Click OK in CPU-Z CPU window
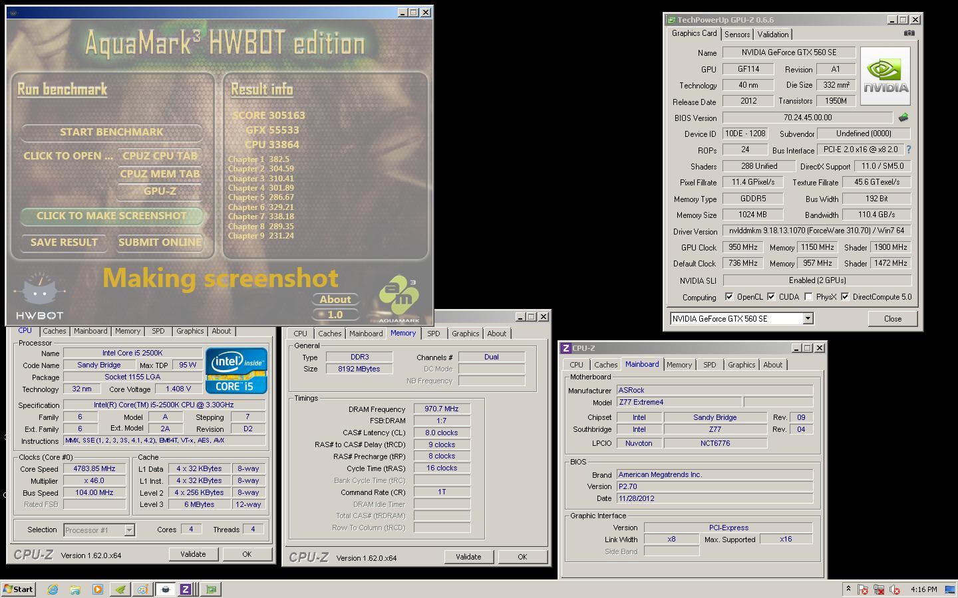Image resolution: width=958 pixels, height=598 pixels. point(247,554)
